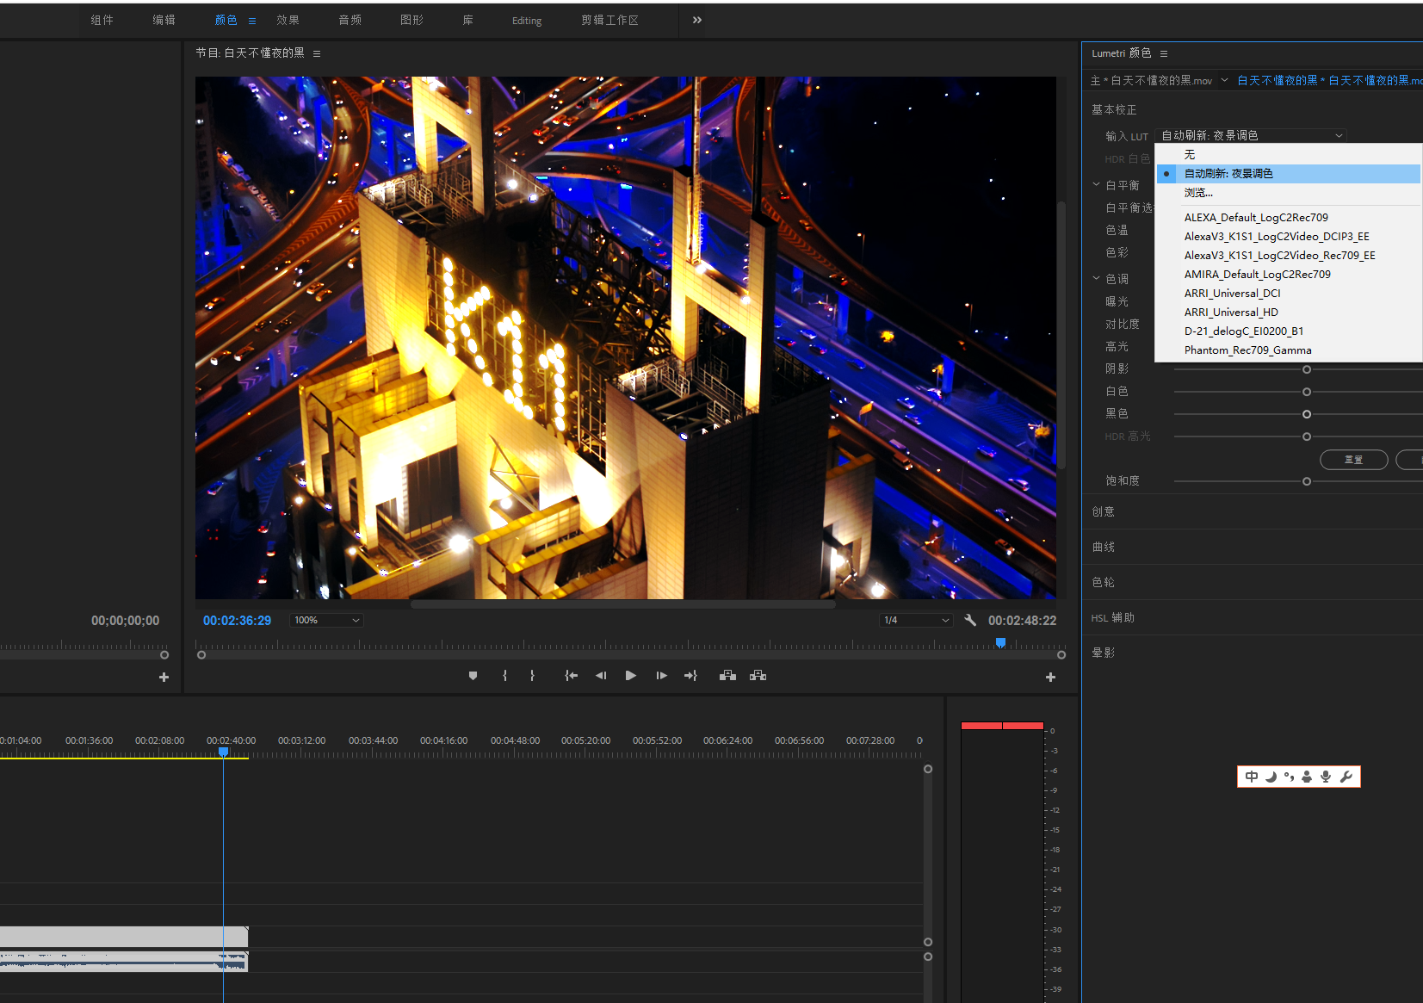Switch to the 音频 workspace tab
This screenshot has height=1003, width=1423.
tap(350, 20)
